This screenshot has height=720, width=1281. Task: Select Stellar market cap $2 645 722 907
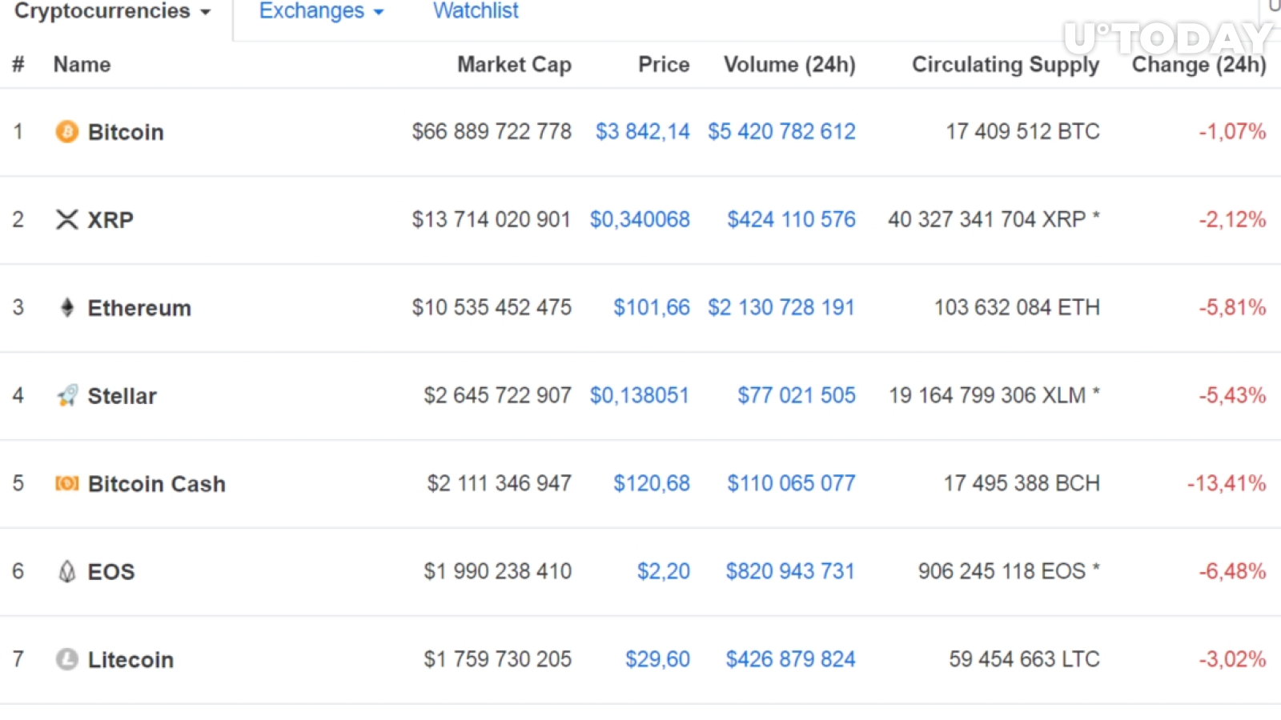497,395
